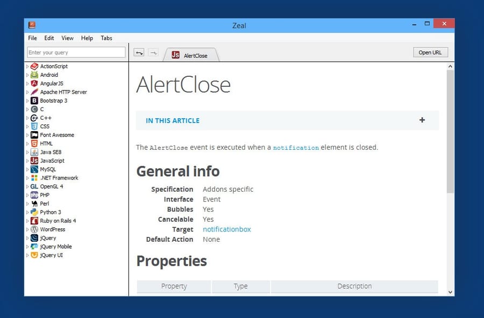Click the PHP docset icon
484x318 pixels.
34,195
